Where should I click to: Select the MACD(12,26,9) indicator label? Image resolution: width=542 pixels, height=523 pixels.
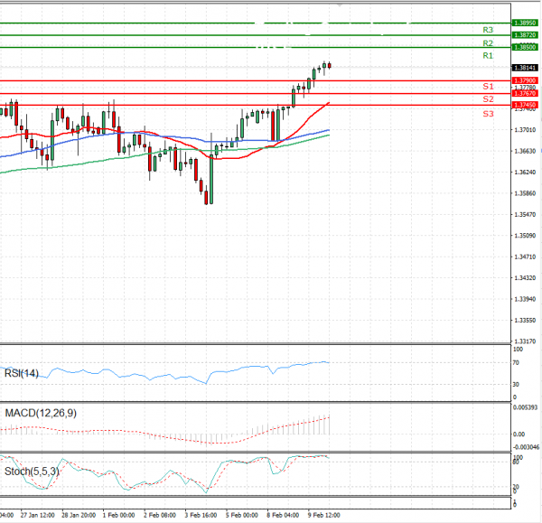42,413
